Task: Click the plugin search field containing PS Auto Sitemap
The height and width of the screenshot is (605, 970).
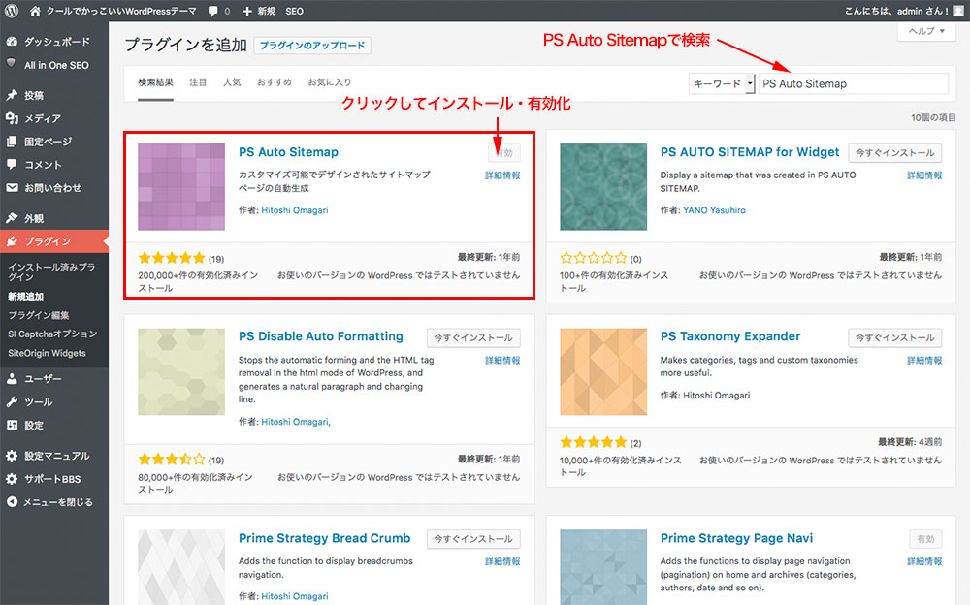Action: pyautogui.click(x=853, y=83)
